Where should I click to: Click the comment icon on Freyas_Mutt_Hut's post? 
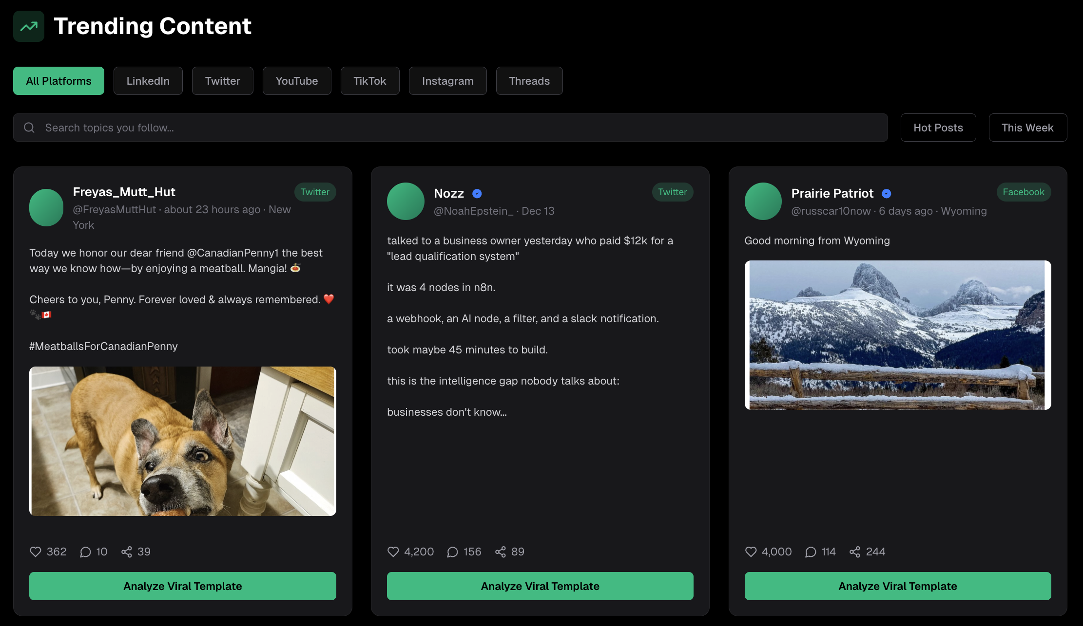86,552
